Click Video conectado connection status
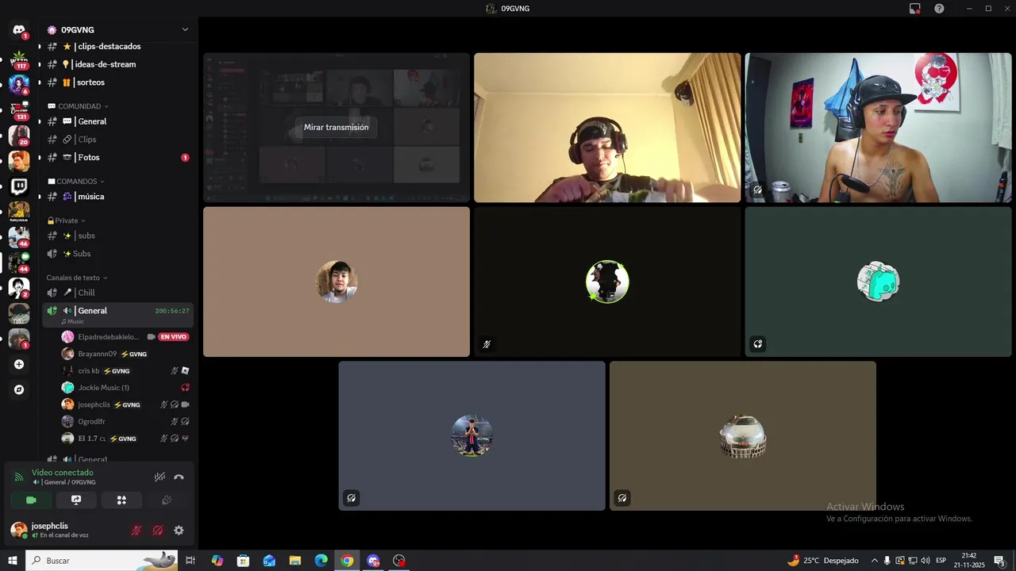This screenshot has height=571, width=1016. point(62,473)
